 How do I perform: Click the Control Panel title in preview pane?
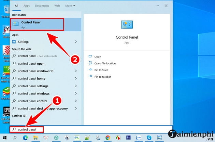tap(127, 37)
